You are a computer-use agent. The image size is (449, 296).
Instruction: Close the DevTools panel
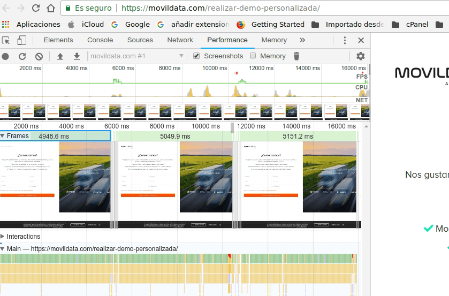[361, 40]
